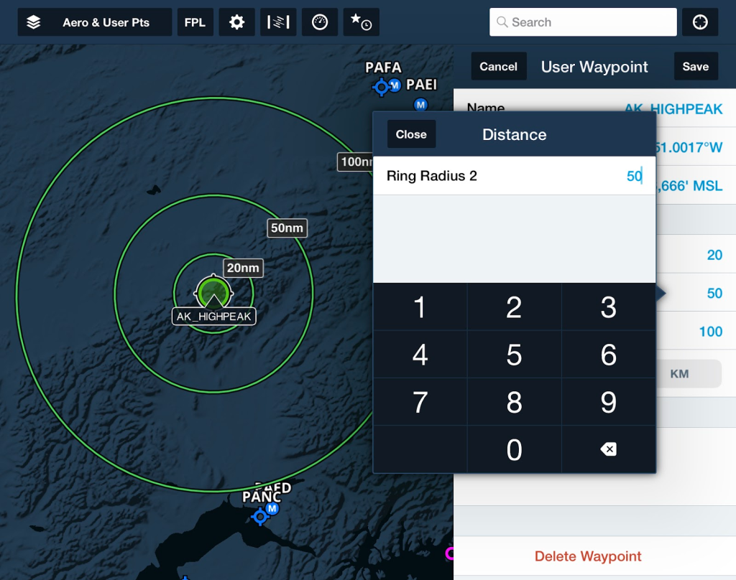Close the Distance keypad popup

(411, 134)
